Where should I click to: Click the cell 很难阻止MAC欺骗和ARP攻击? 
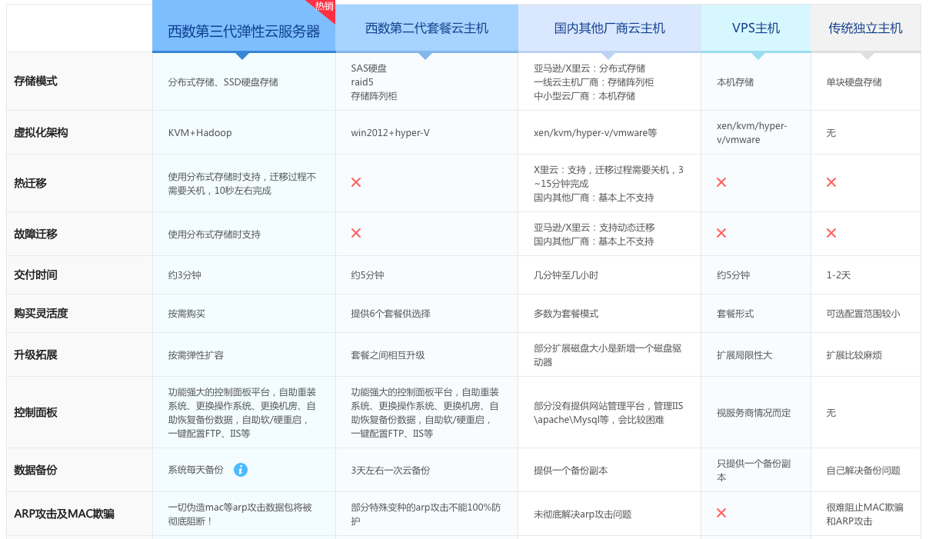pos(864,514)
